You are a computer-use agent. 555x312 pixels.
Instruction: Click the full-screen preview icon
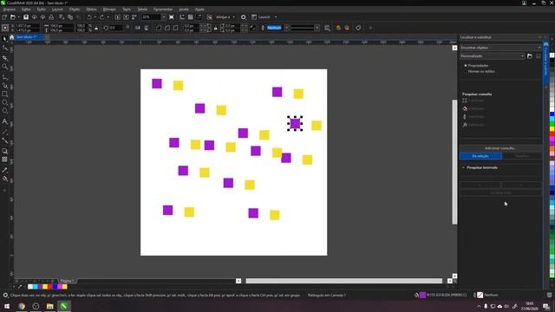point(172,17)
